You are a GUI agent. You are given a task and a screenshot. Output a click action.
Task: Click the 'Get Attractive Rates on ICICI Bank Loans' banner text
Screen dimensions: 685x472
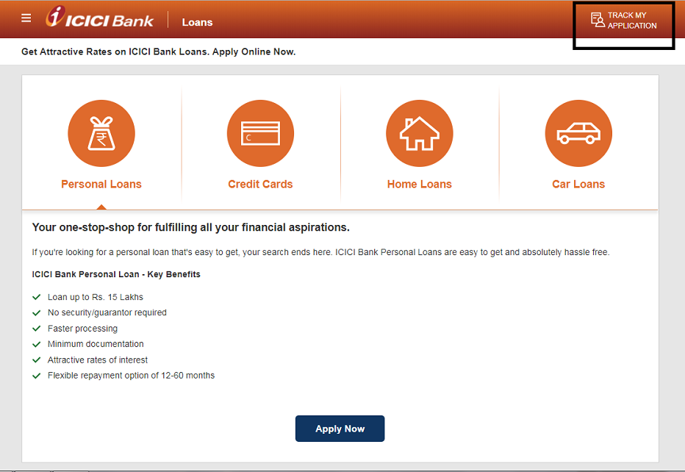[x=159, y=51]
